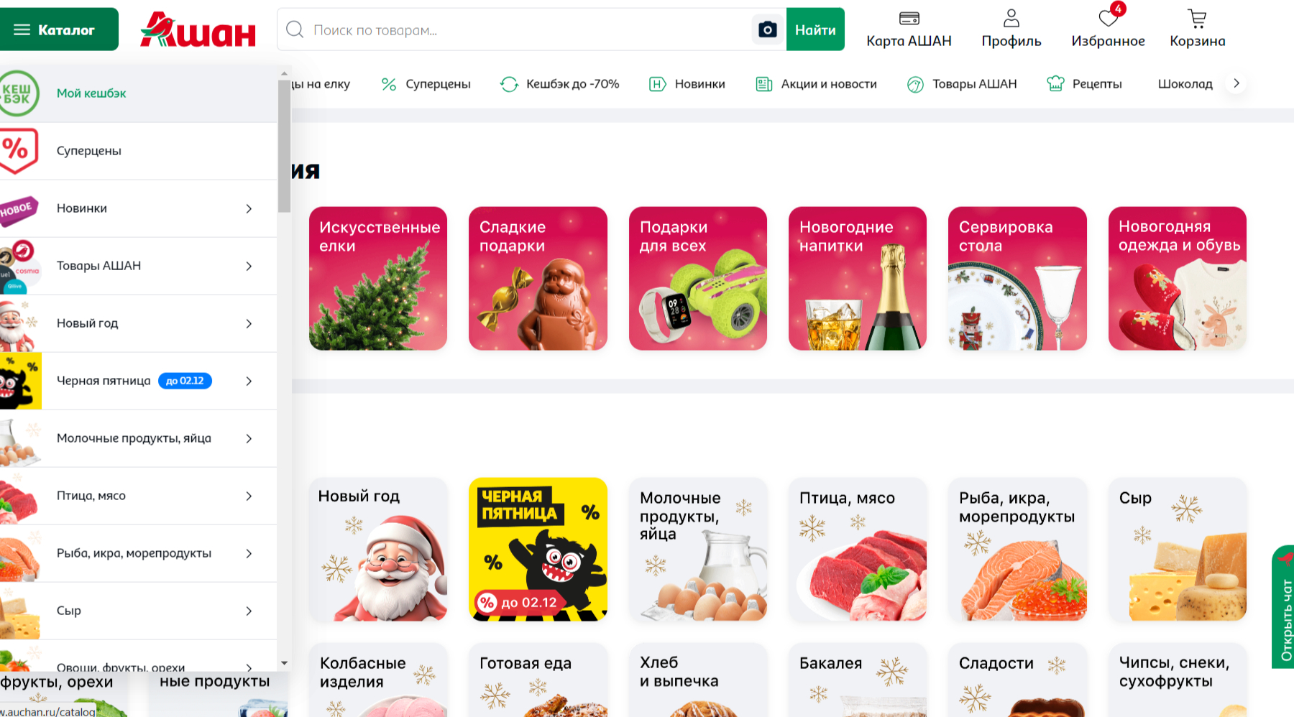Select Суперцены percent icon in sidebar
The width and height of the screenshot is (1294, 717).
[x=19, y=151]
